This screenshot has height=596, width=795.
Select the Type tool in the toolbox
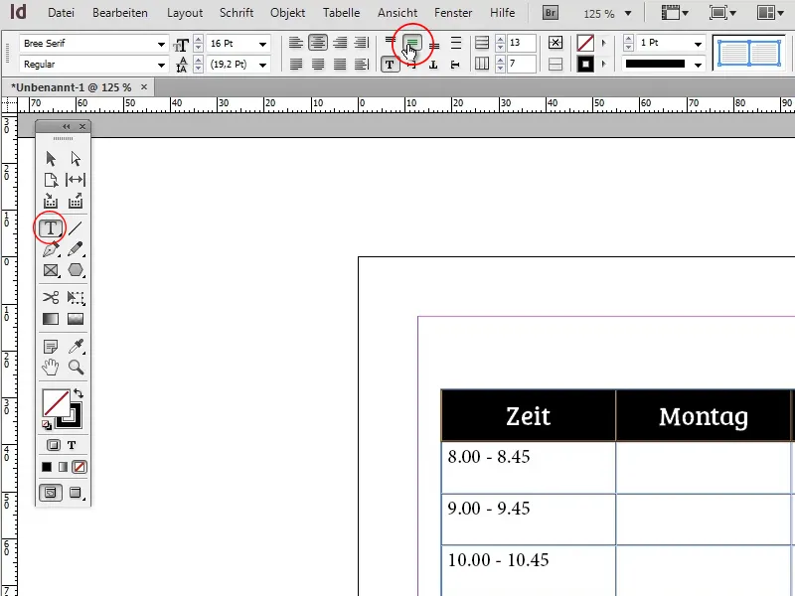click(51, 228)
